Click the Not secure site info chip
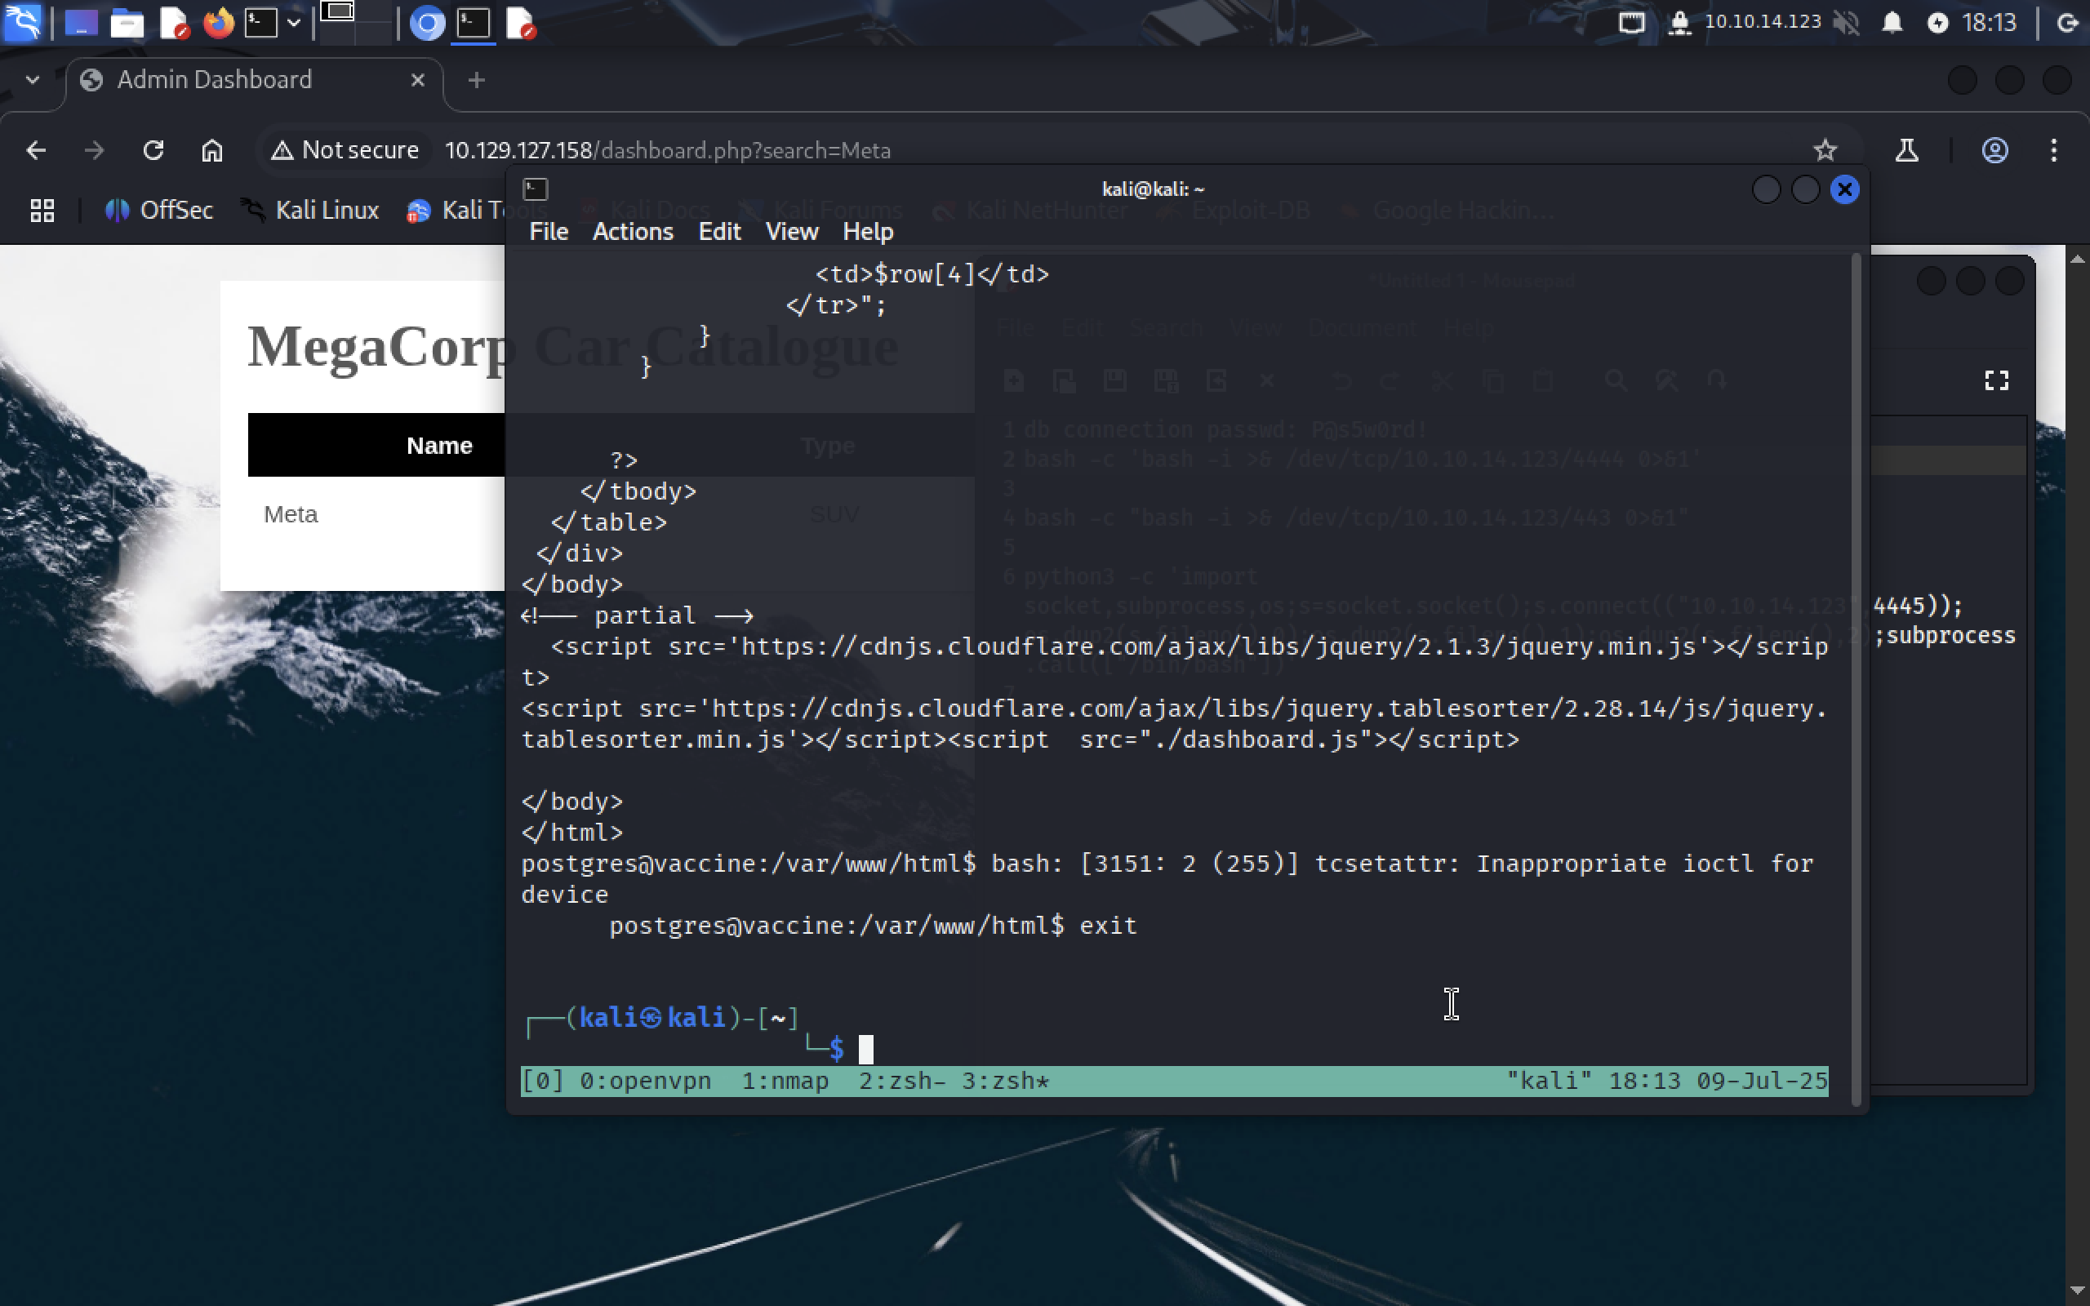The width and height of the screenshot is (2090, 1306). pos(345,150)
